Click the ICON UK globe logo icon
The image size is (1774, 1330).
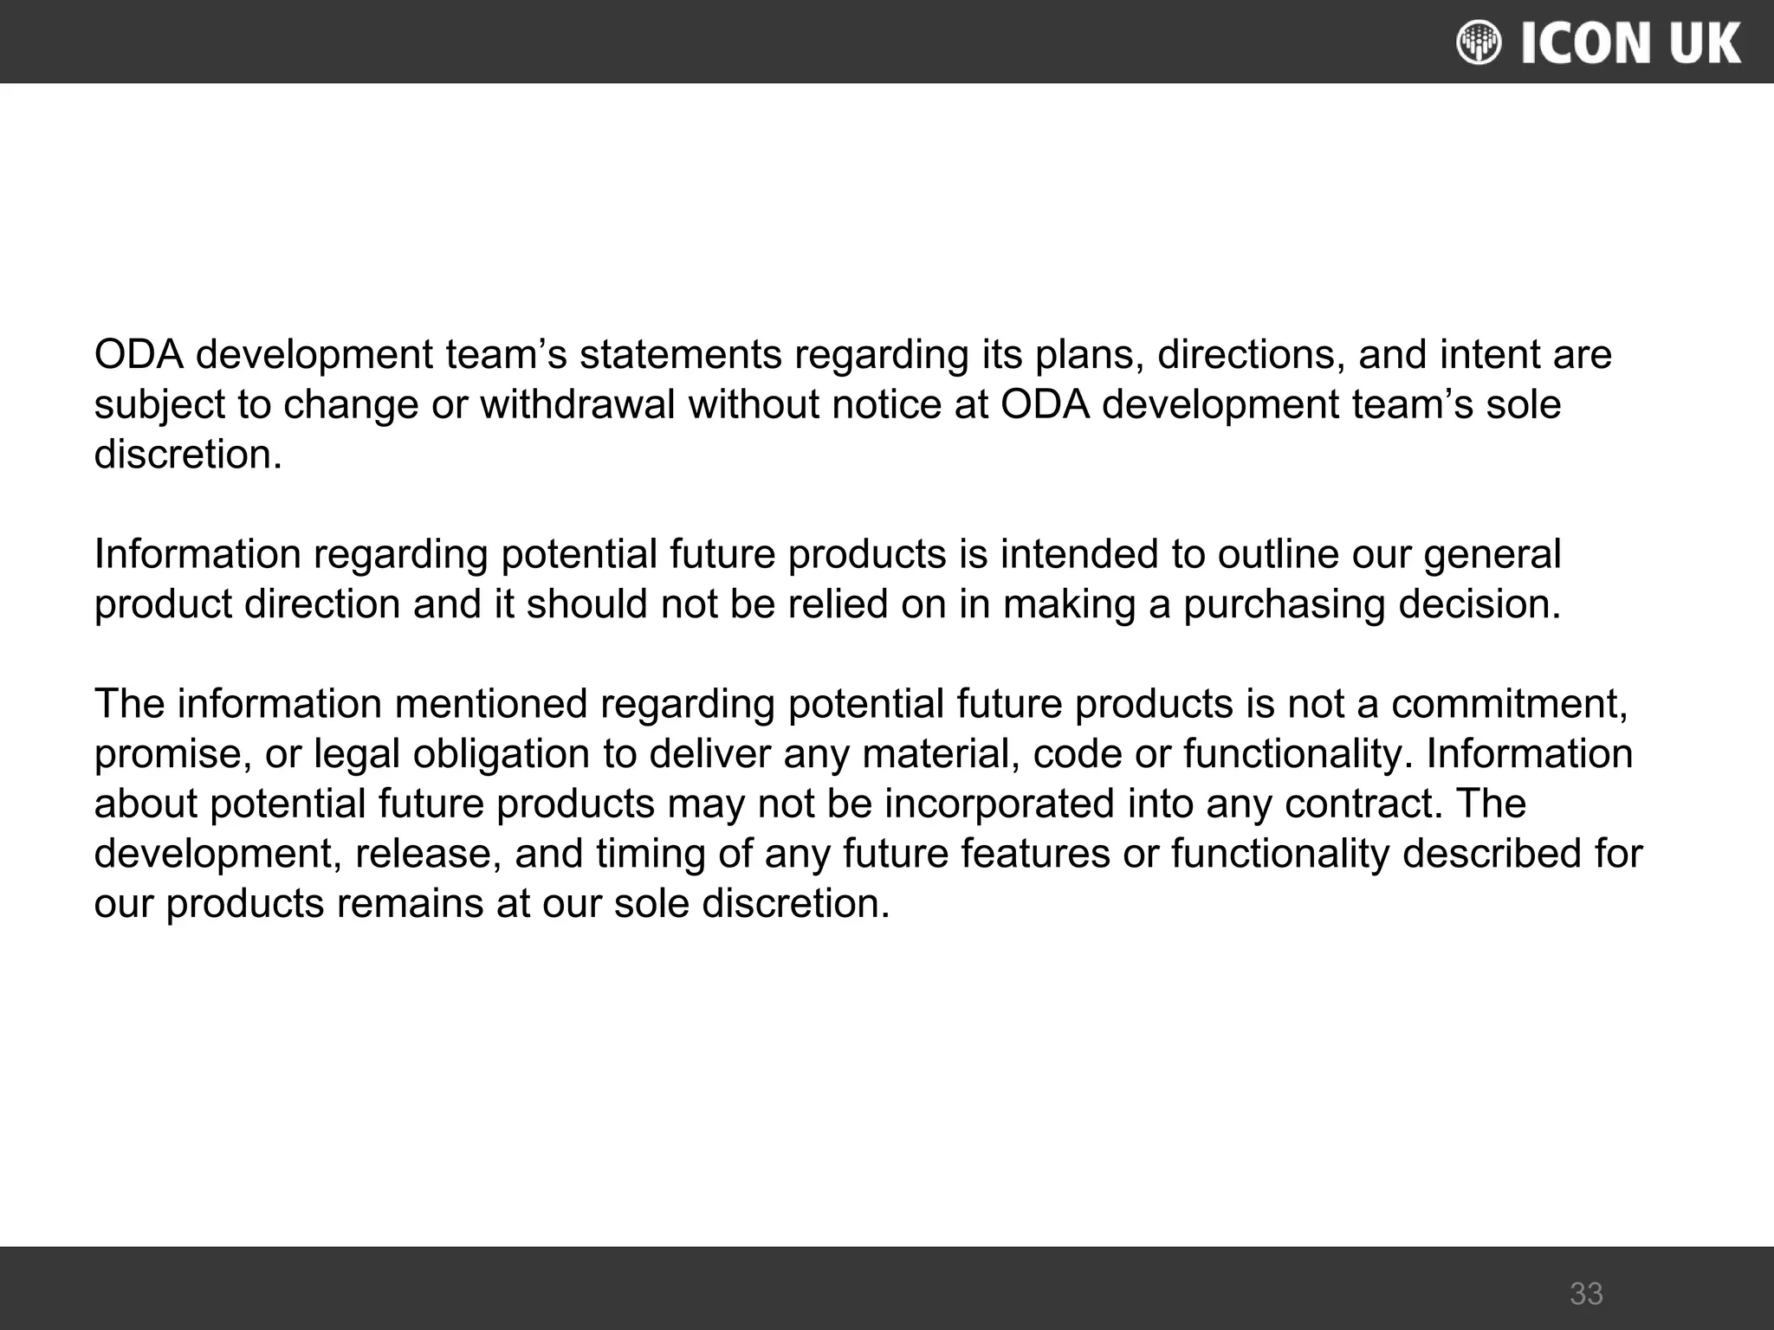(1479, 42)
